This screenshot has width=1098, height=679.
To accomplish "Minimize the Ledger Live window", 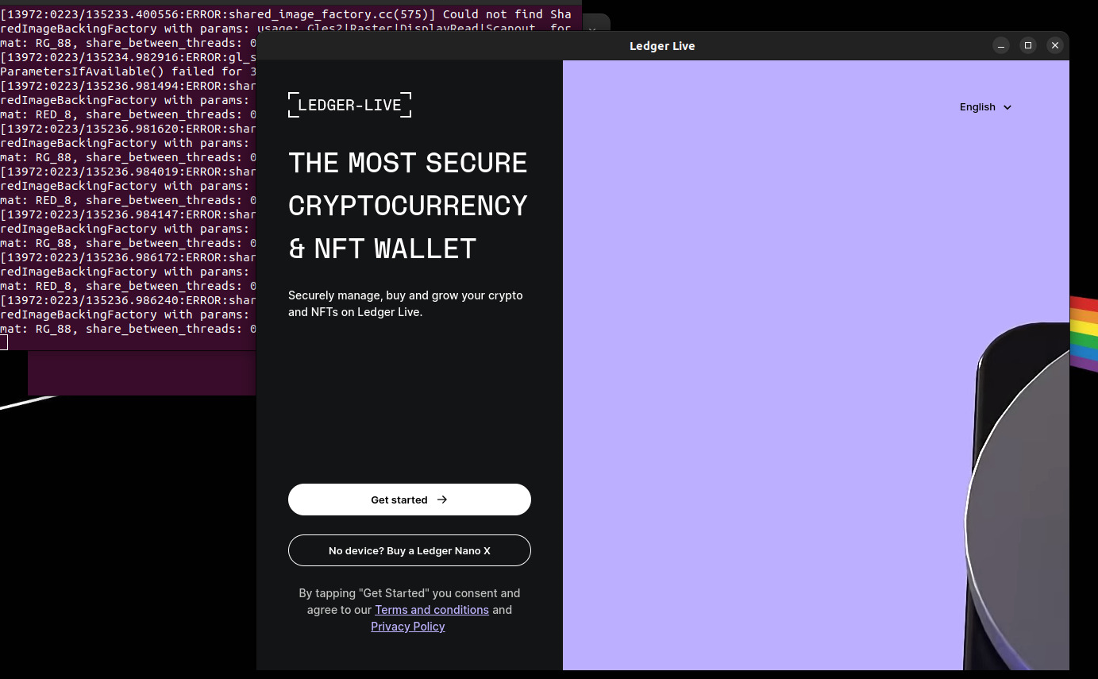I will 1001,45.
